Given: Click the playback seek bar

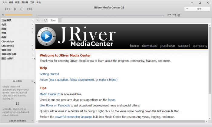Looking at the screenshot, I should click(101, 15).
